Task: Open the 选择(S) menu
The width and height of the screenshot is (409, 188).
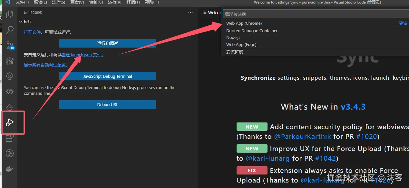Action: [x=59, y=2]
